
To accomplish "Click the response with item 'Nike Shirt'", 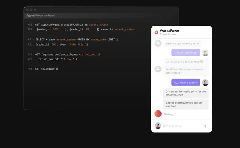I will pyautogui.click(x=58, y=44).
